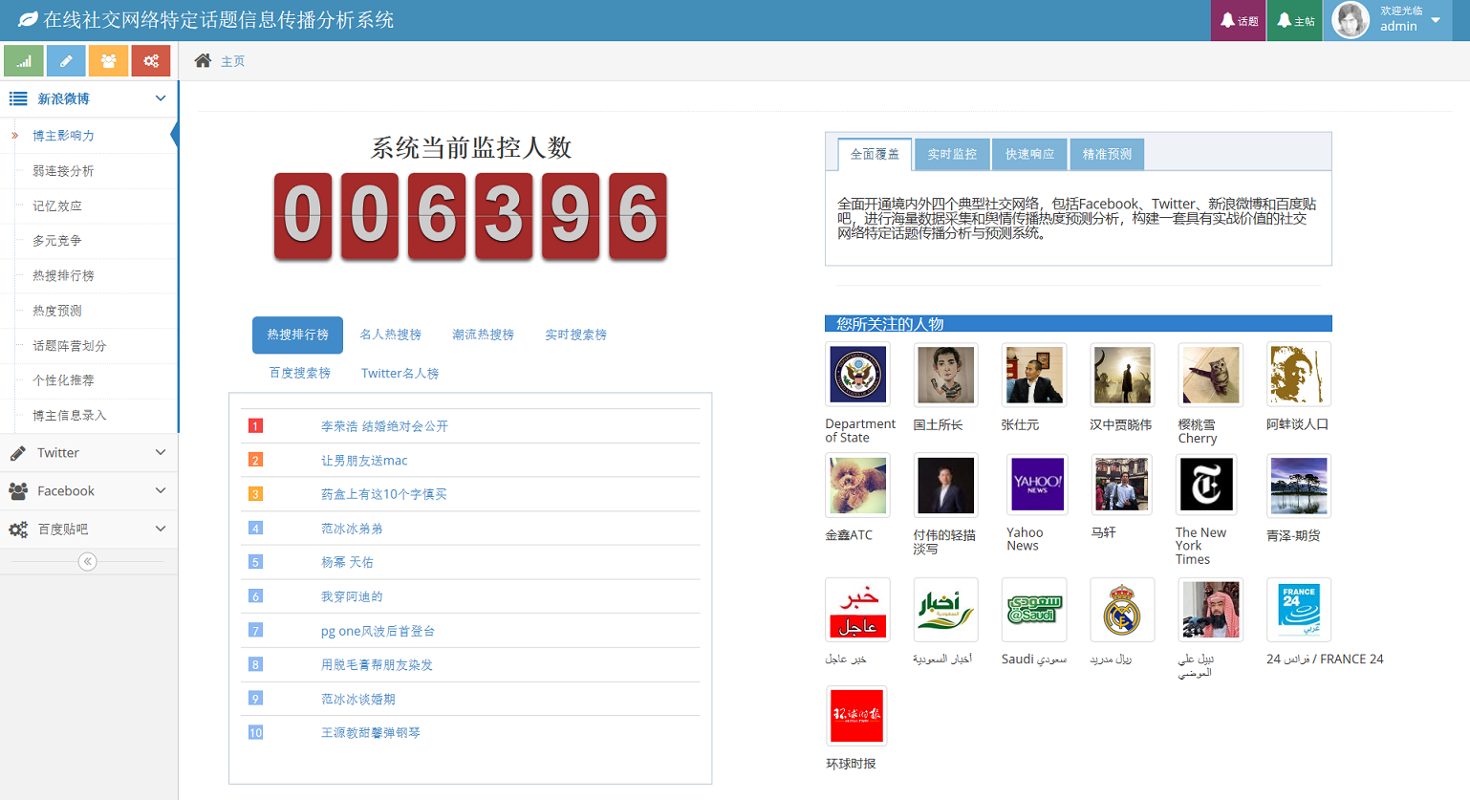Select the 名人热搜榜 ranking tab

[390, 335]
